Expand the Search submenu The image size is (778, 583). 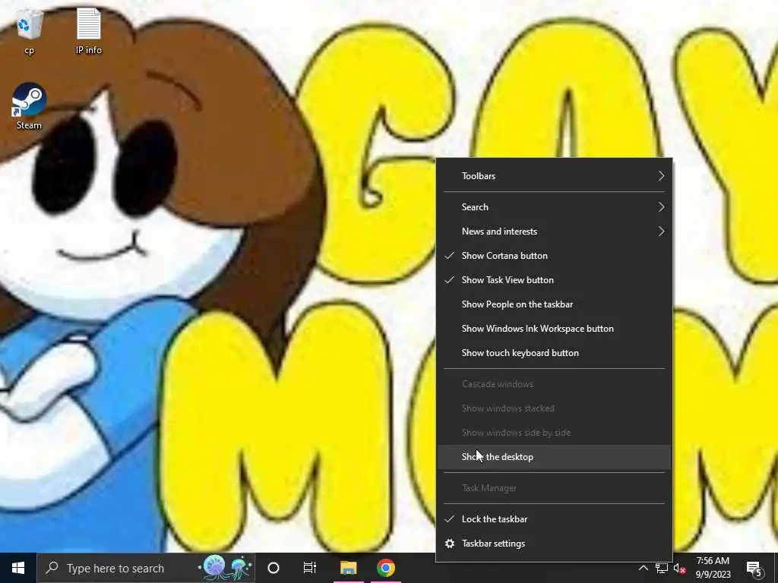click(554, 207)
